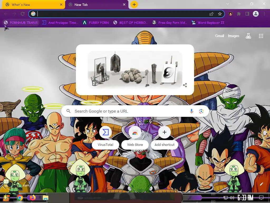
Task: Switch to the What's New tab
Action: [33, 5]
